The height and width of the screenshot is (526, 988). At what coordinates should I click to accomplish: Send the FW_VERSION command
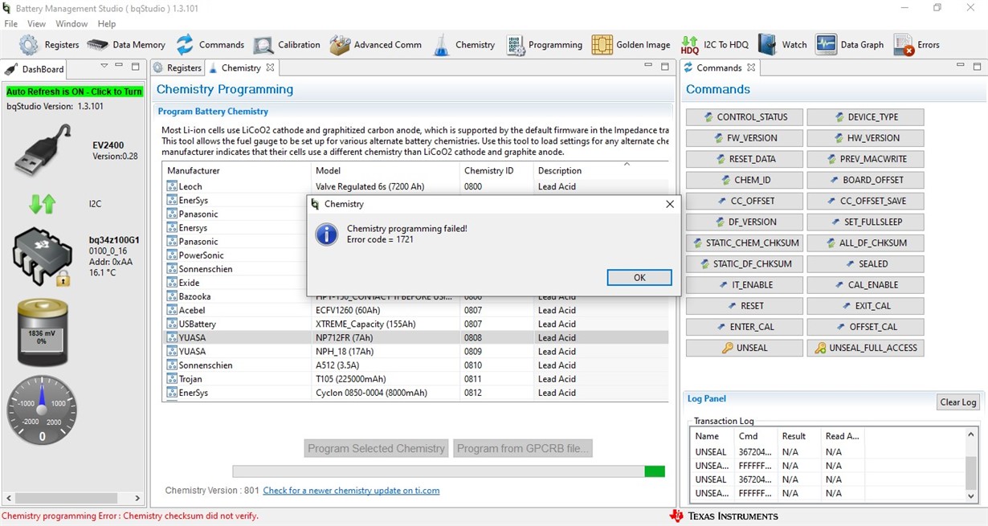pos(744,138)
